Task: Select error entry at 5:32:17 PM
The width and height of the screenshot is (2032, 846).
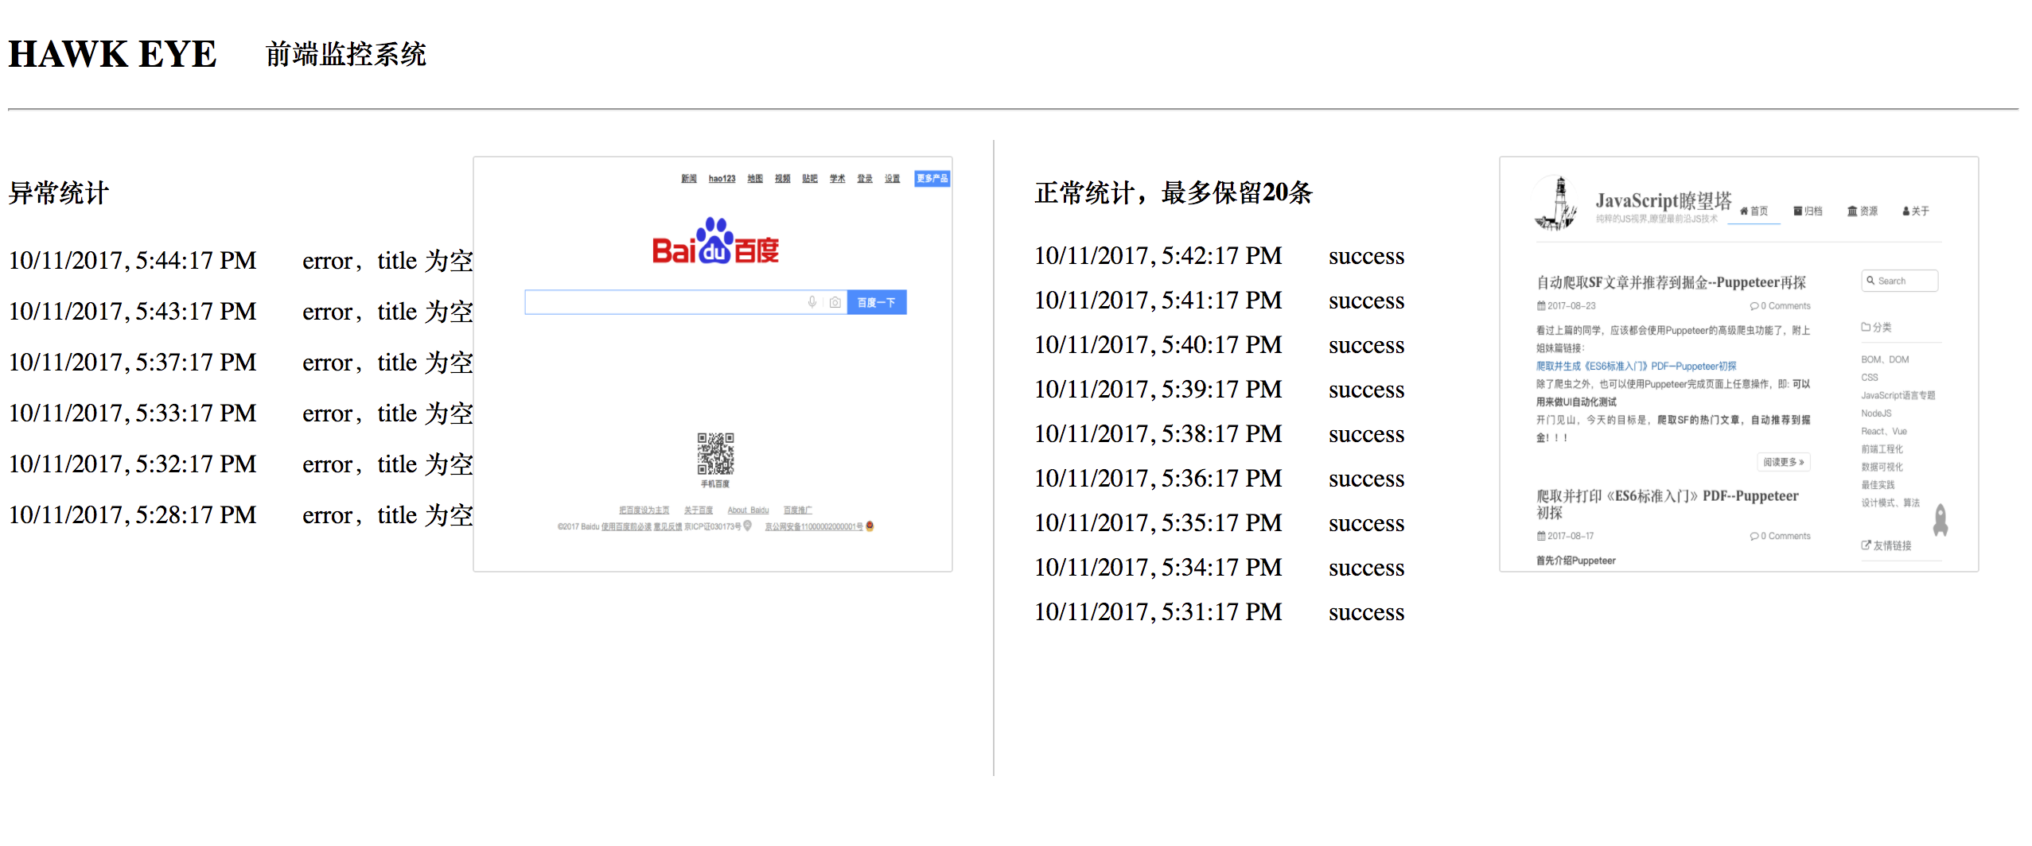Action: tap(240, 464)
